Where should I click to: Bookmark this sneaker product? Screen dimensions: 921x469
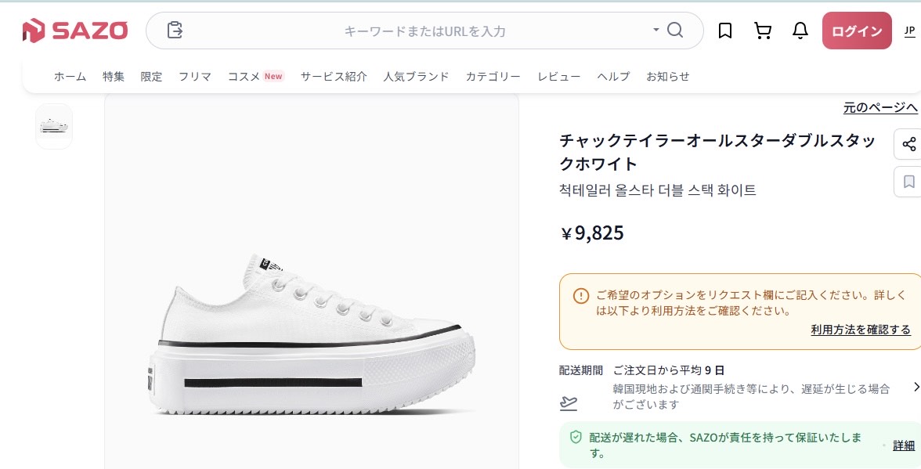[x=908, y=182]
